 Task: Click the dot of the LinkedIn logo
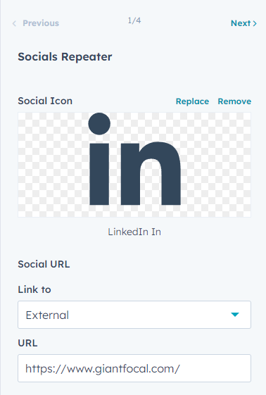99,124
